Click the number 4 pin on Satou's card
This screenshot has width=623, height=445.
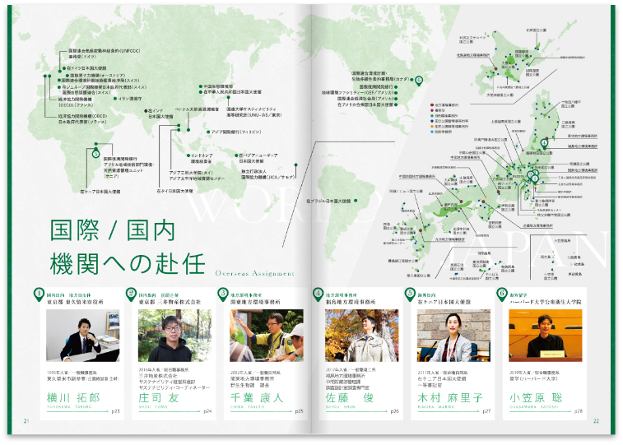(x=318, y=294)
